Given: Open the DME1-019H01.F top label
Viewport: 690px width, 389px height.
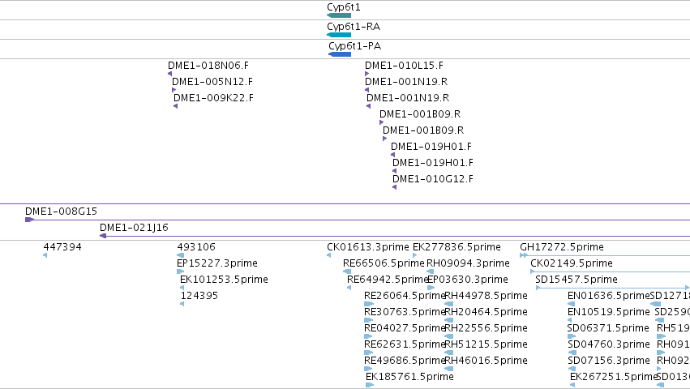Looking at the screenshot, I should [x=431, y=146].
